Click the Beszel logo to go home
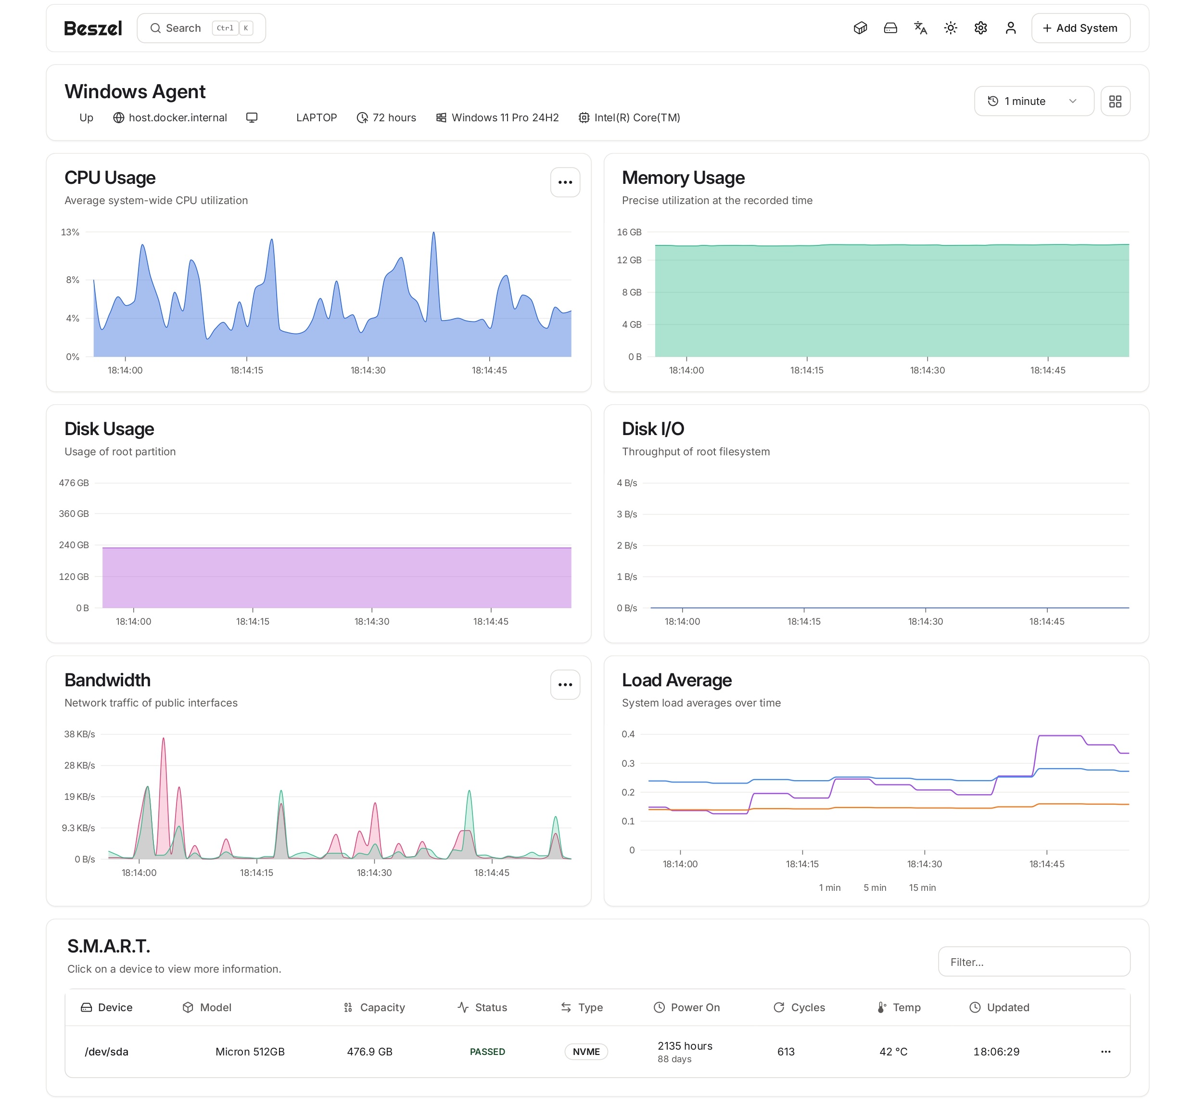1194x1118 pixels. (92, 27)
